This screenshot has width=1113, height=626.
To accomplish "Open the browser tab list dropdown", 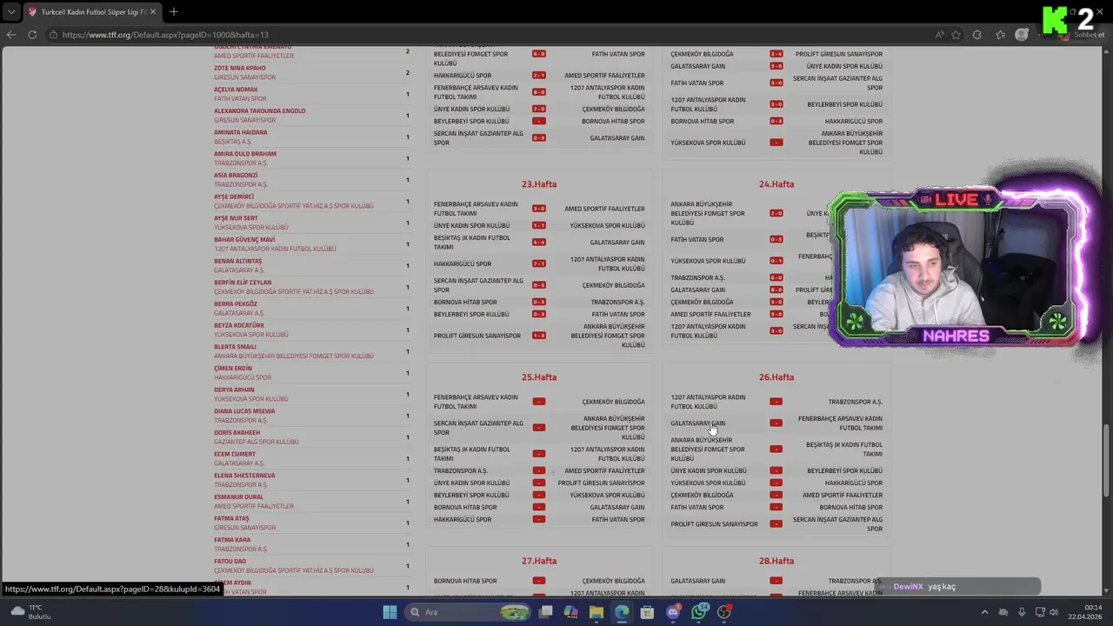I will tap(10, 12).
